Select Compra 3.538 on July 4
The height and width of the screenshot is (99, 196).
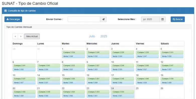(147, 52)
